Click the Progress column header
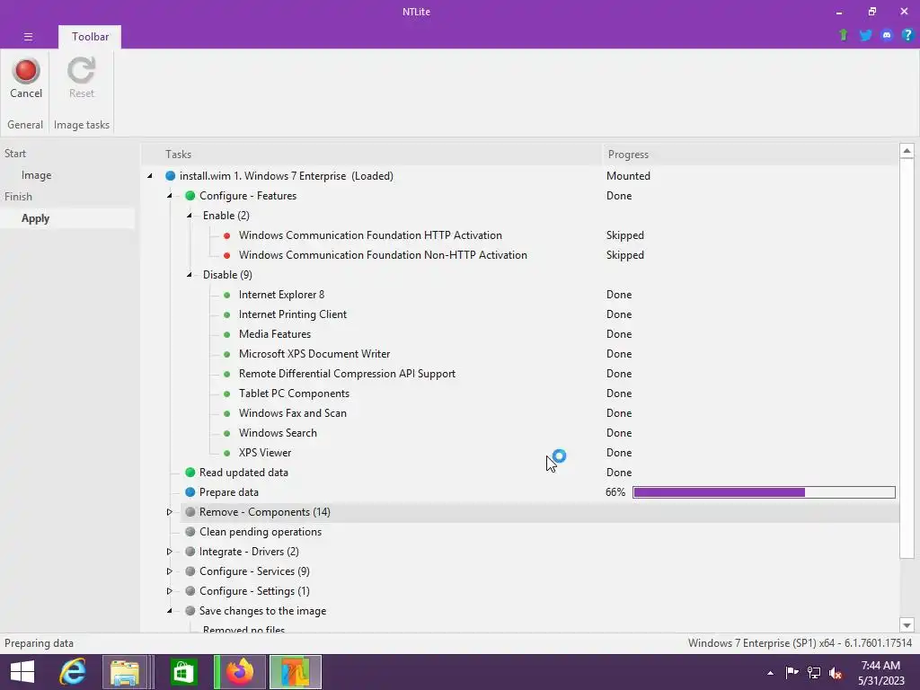 750,155
